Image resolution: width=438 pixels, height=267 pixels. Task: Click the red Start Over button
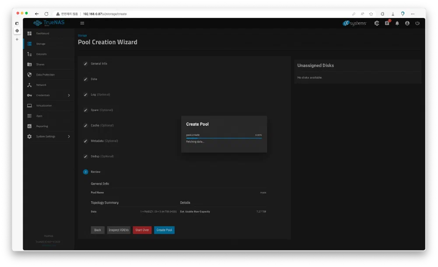142,230
